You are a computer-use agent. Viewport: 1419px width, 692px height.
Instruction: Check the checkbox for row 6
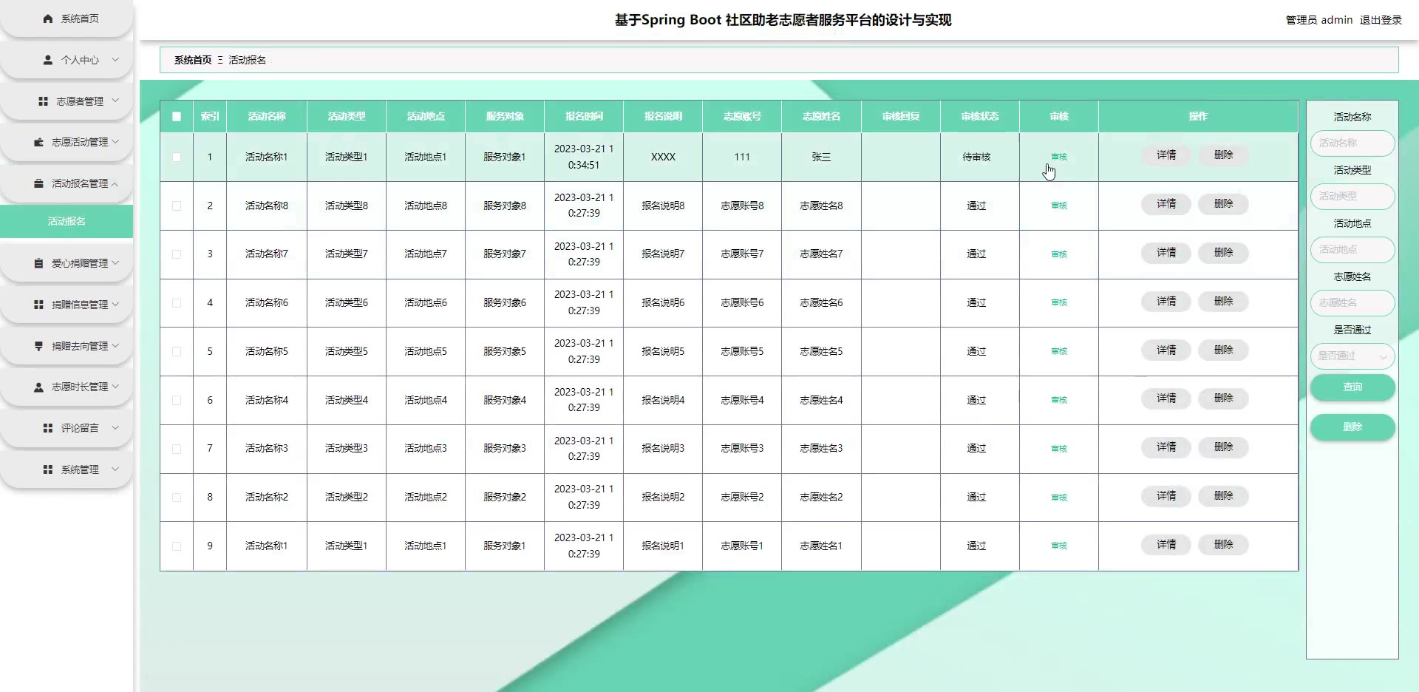(x=177, y=400)
